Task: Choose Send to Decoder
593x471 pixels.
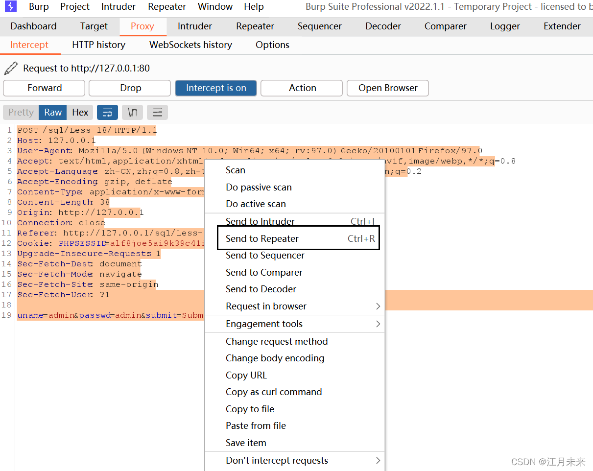Action: [x=295, y=289]
